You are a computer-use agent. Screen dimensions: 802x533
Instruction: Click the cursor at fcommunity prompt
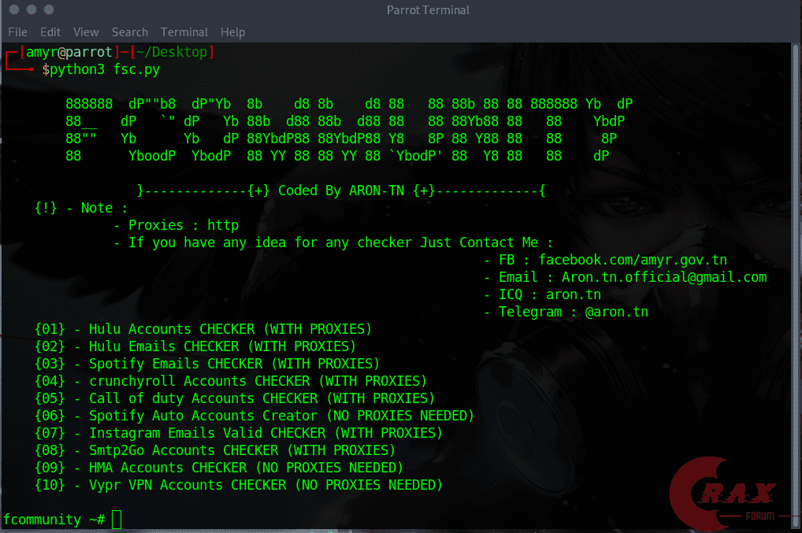(x=117, y=519)
